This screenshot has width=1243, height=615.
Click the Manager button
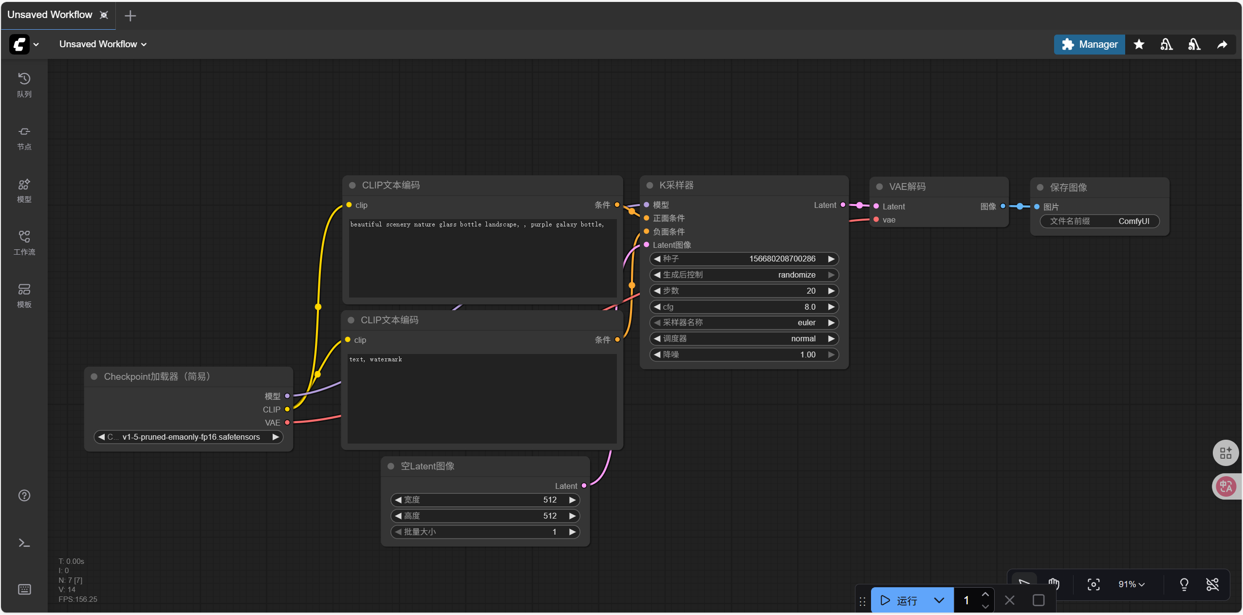[1089, 45]
